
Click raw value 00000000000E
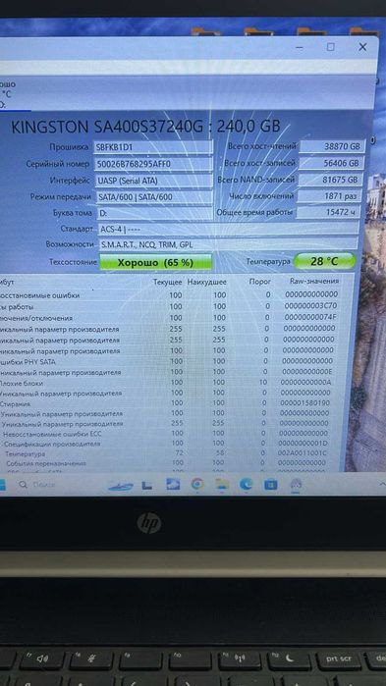307,372
